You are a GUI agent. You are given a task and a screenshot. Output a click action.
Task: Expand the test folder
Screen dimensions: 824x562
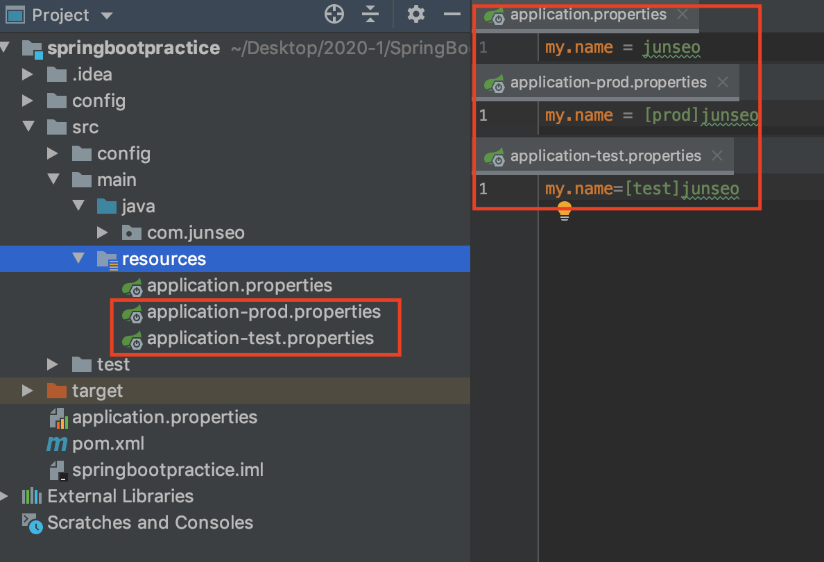click(x=53, y=364)
